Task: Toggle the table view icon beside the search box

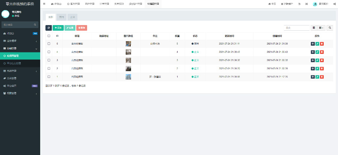Action: pos(314,28)
